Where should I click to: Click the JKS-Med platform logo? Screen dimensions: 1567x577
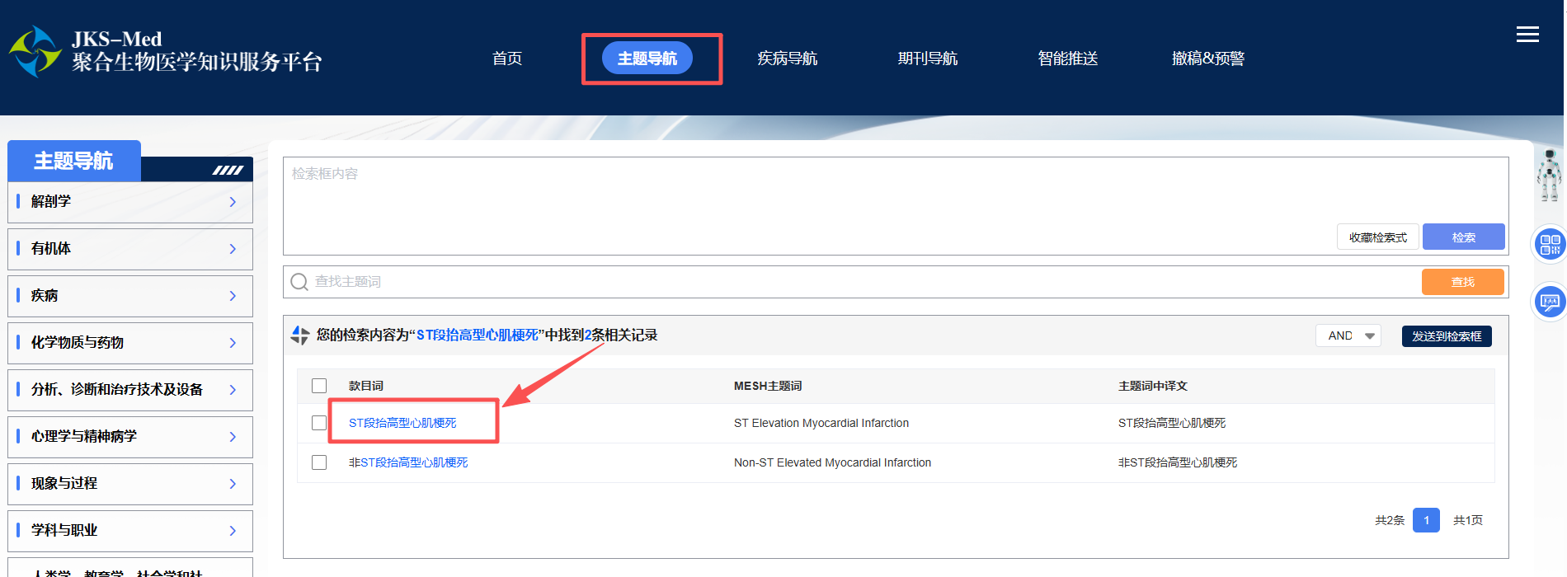click(35, 51)
